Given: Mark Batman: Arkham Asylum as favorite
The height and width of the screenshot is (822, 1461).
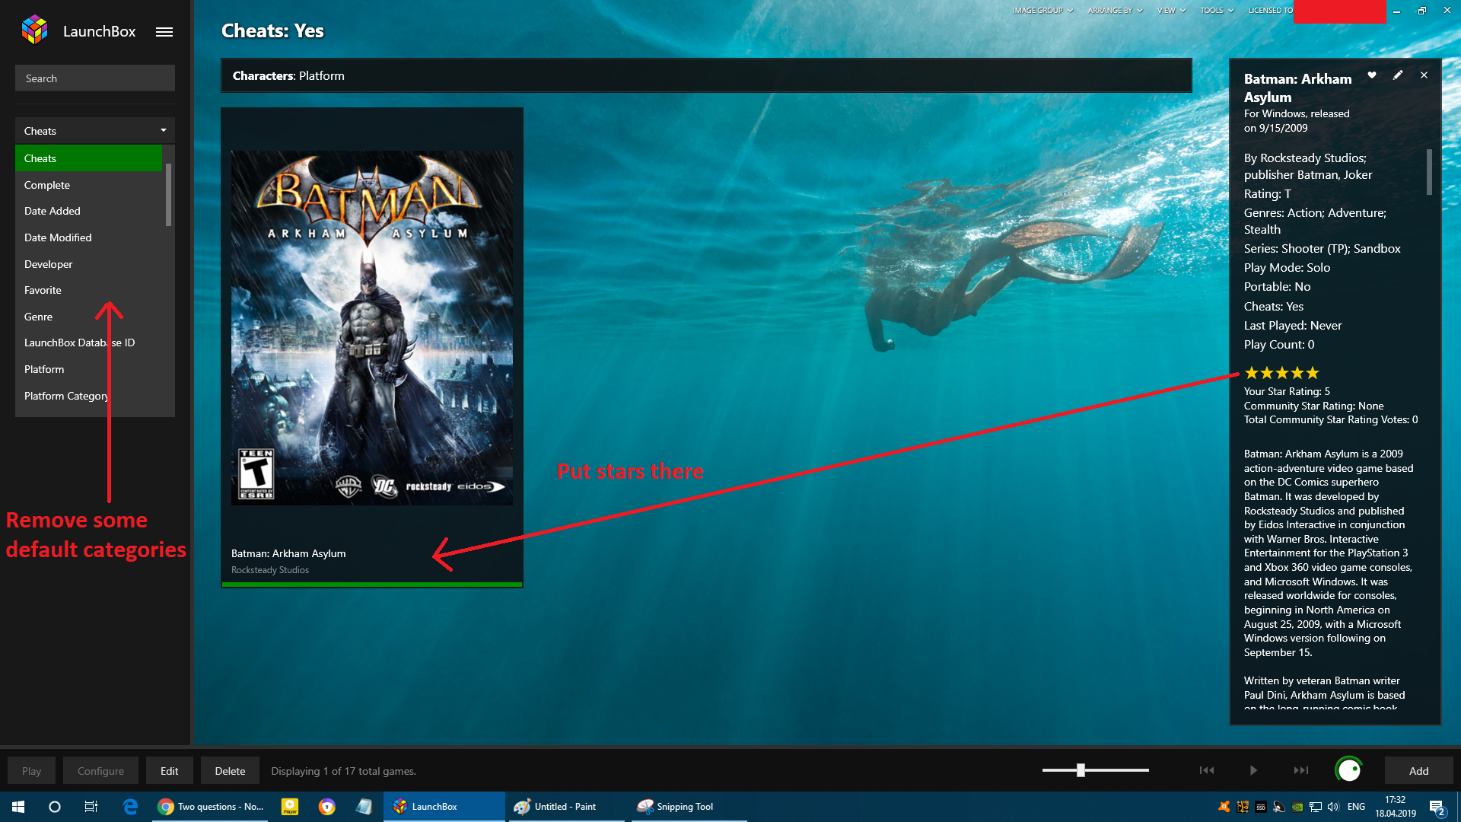Looking at the screenshot, I should tap(1372, 75).
